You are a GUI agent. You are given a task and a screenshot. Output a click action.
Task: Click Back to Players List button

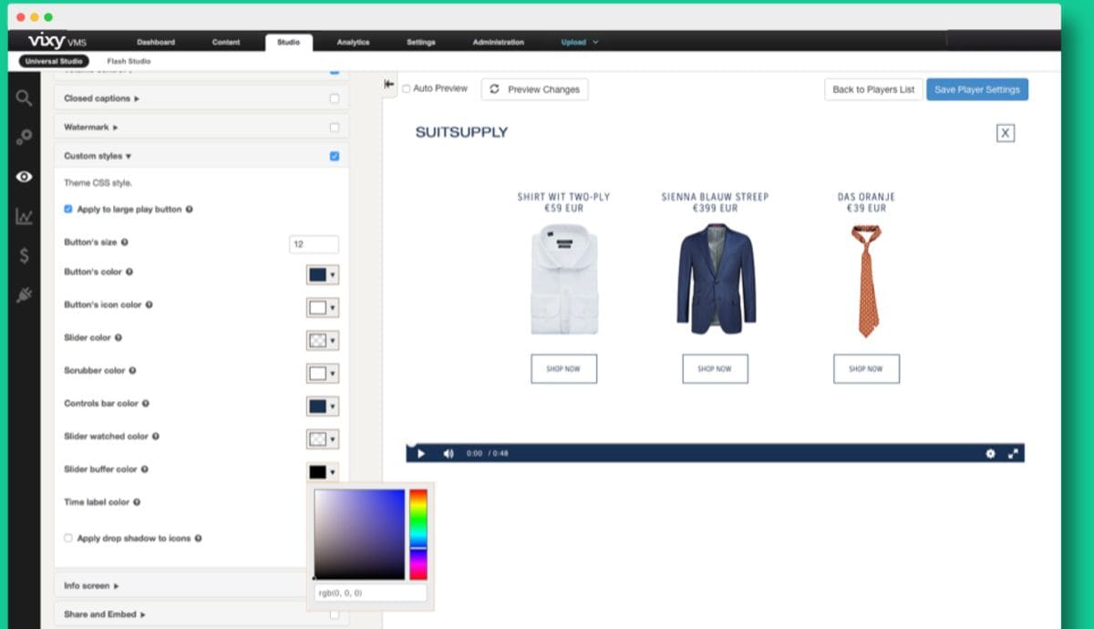click(x=873, y=89)
